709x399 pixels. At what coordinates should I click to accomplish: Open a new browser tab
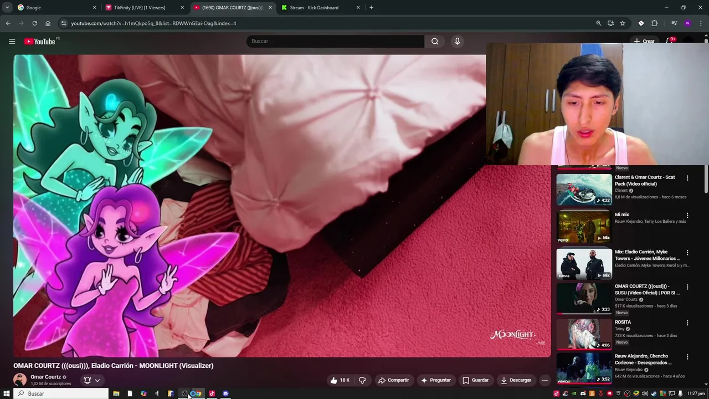point(371,8)
